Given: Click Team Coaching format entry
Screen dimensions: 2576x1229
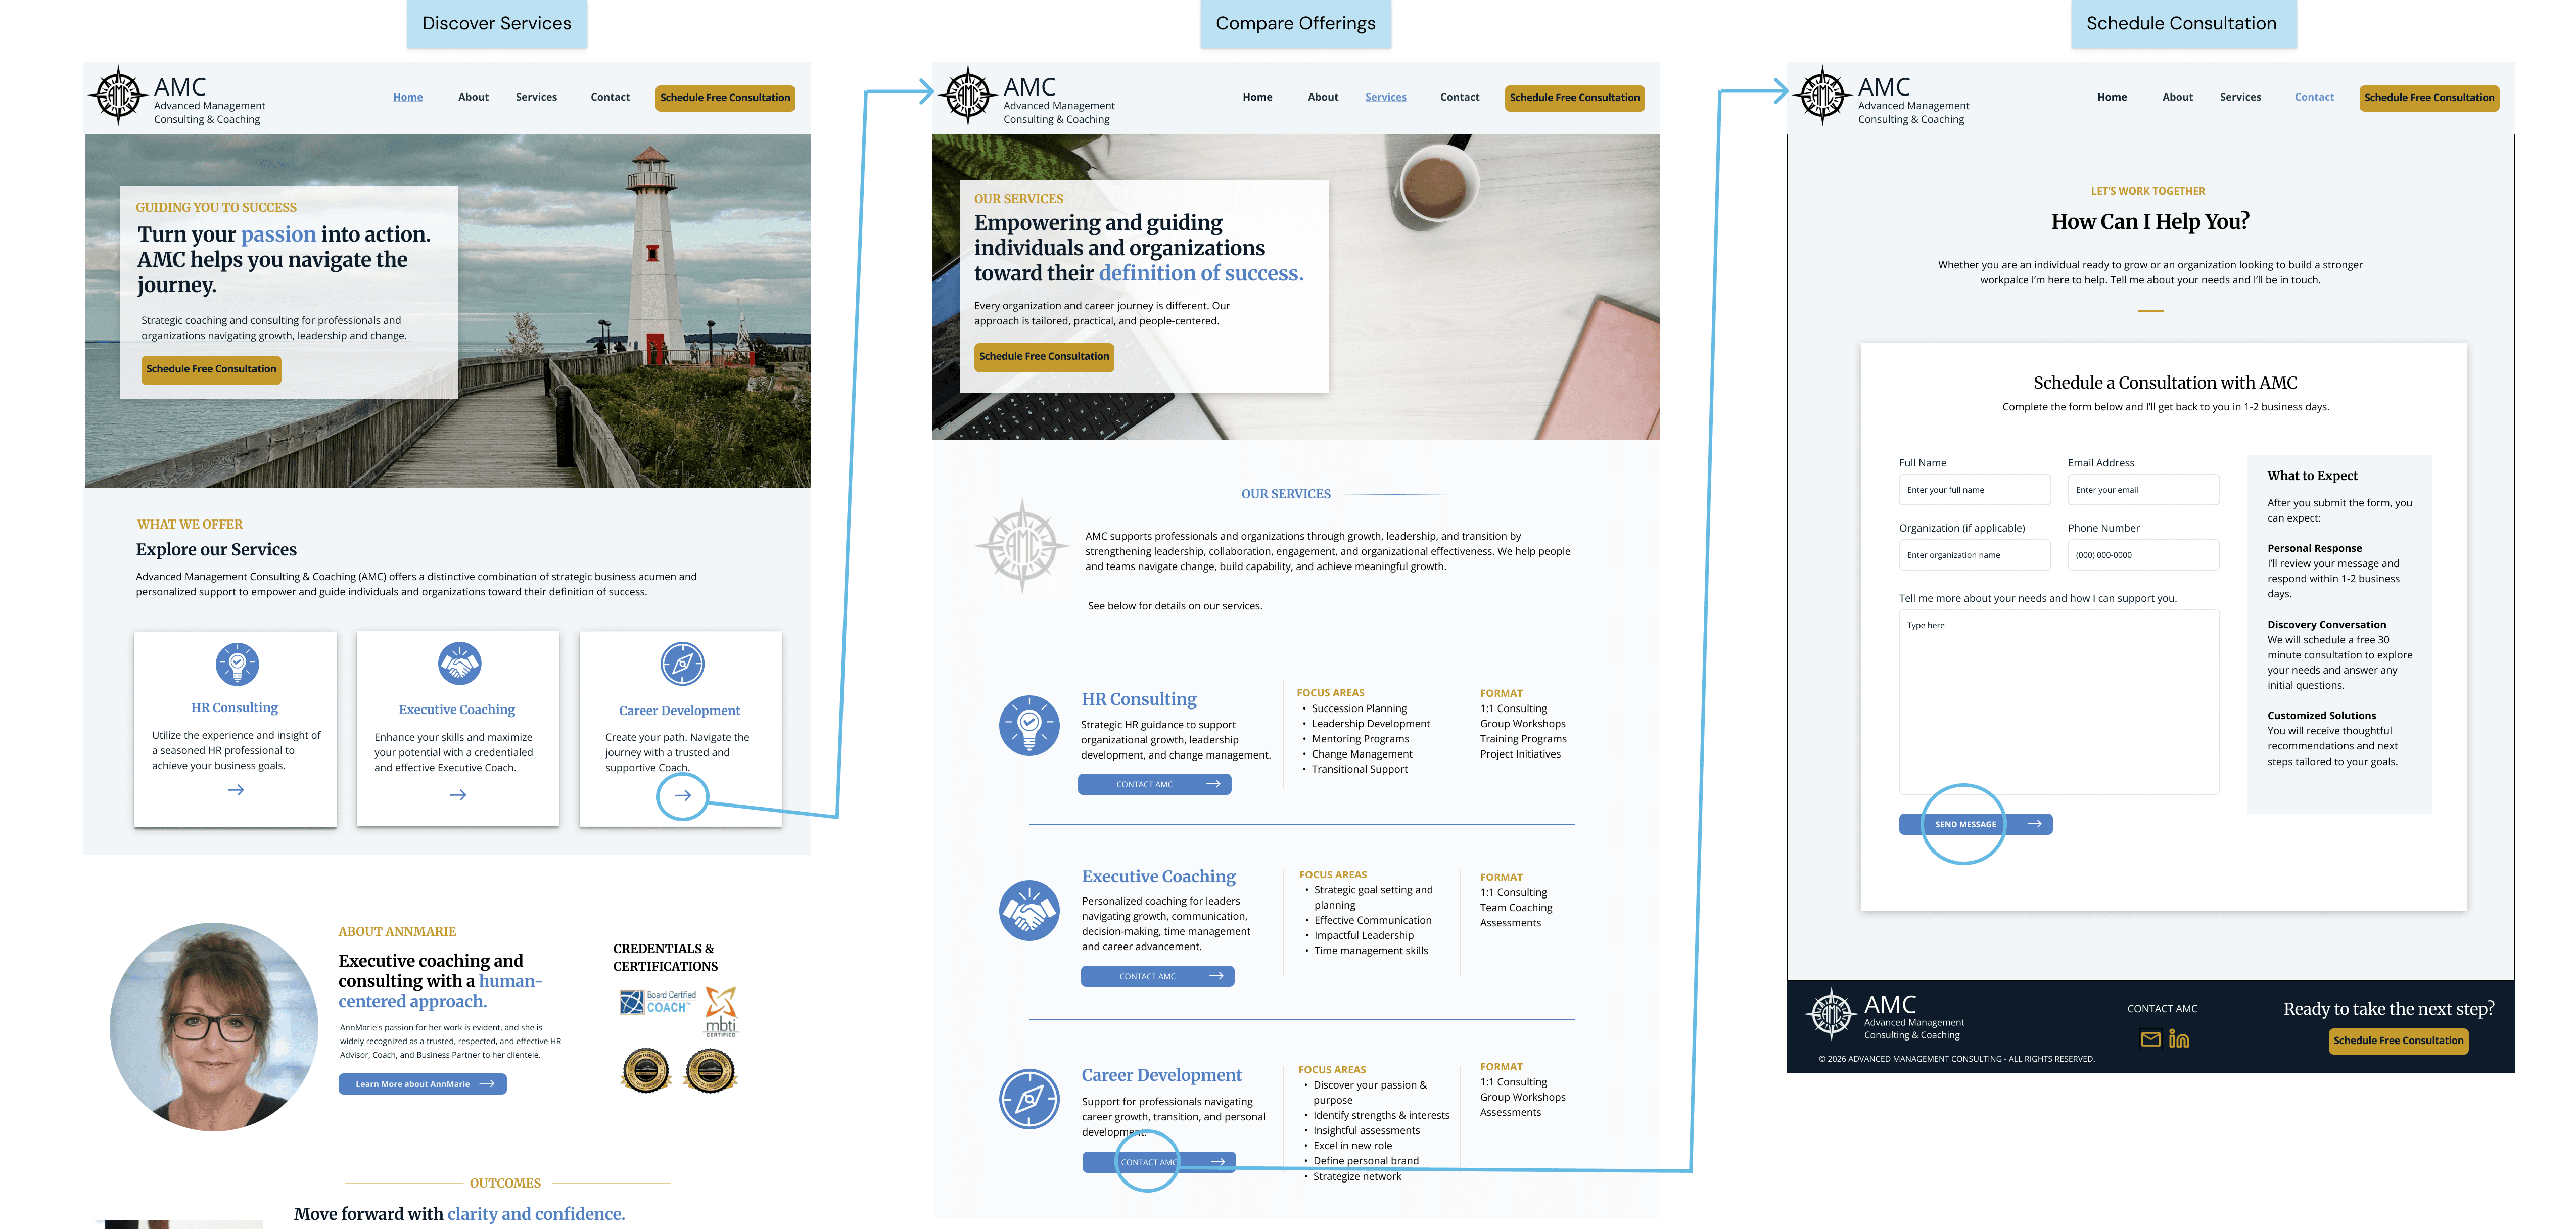Looking at the screenshot, I should [1516, 908].
